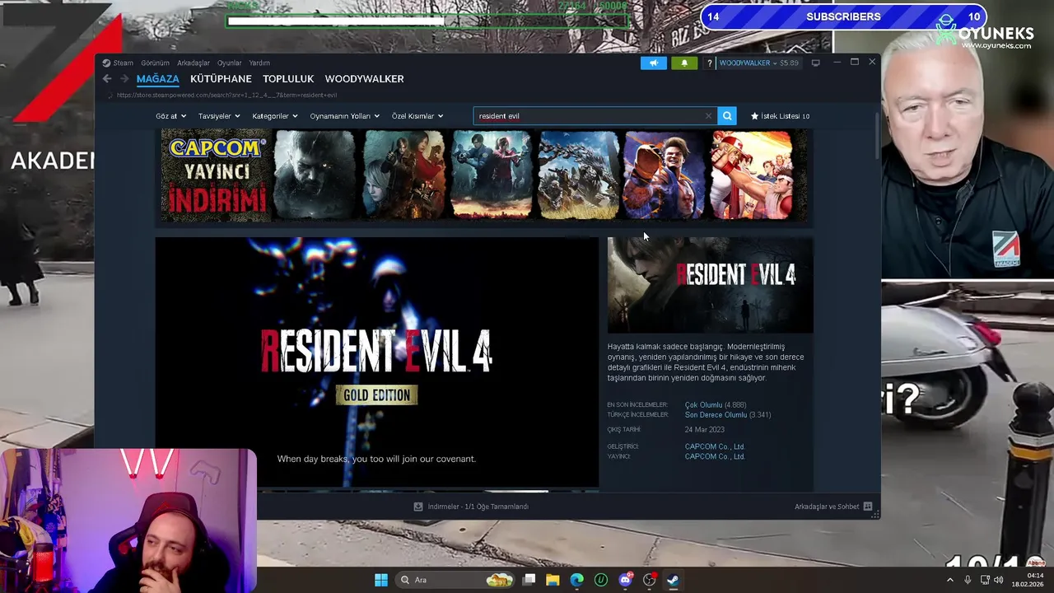Click the Resident Evil 4 Gold Edition trailer
This screenshot has width=1054, height=593.
point(377,362)
